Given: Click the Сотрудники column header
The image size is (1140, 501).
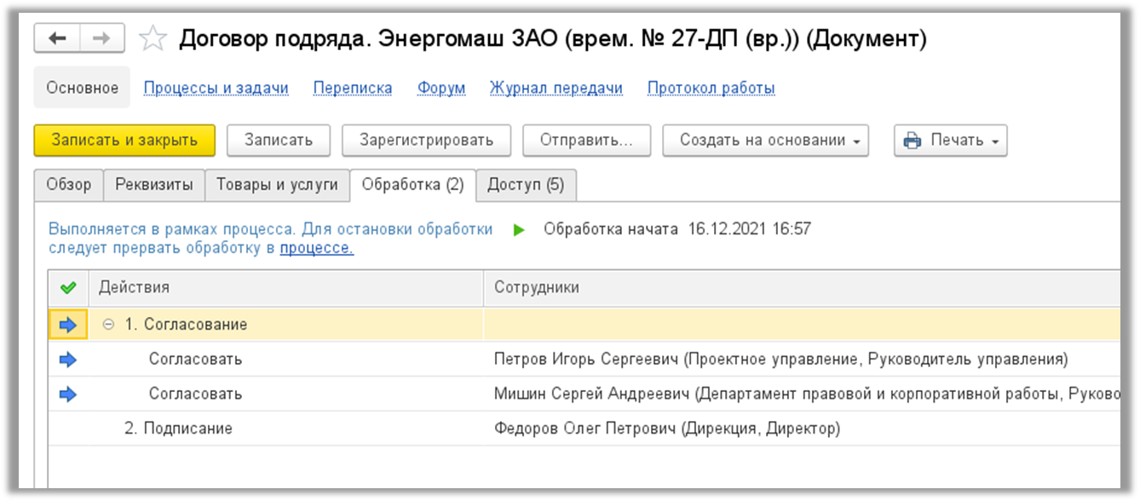Looking at the screenshot, I should [x=537, y=288].
